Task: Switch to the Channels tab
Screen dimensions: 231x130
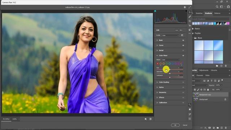Action: 200,75
